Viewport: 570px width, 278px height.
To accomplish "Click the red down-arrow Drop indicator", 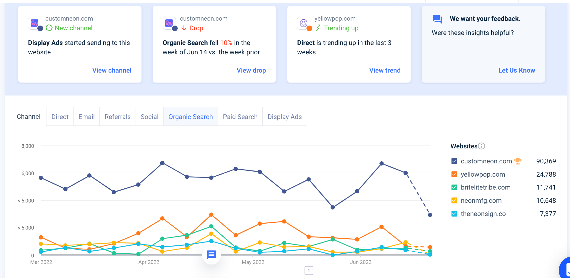I will click(184, 28).
